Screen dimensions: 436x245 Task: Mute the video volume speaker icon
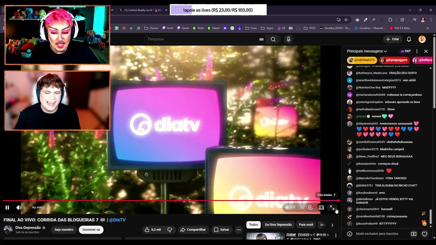click(19, 208)
